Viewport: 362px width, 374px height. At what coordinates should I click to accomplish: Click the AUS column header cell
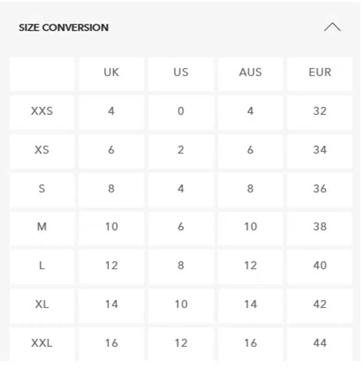click(x=250, y=72)
